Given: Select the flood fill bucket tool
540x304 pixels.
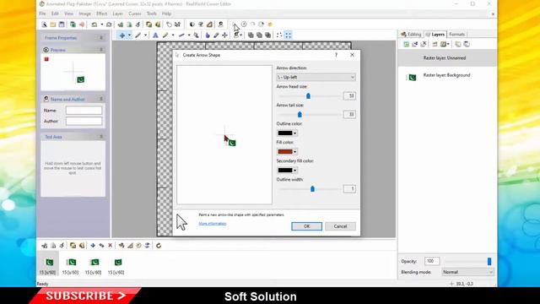Looking at the screenshot, I should point(208,35).
